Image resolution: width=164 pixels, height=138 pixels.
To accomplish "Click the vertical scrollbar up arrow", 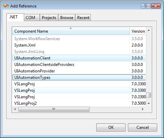I will pyautogui.click(x=149, y=30).
